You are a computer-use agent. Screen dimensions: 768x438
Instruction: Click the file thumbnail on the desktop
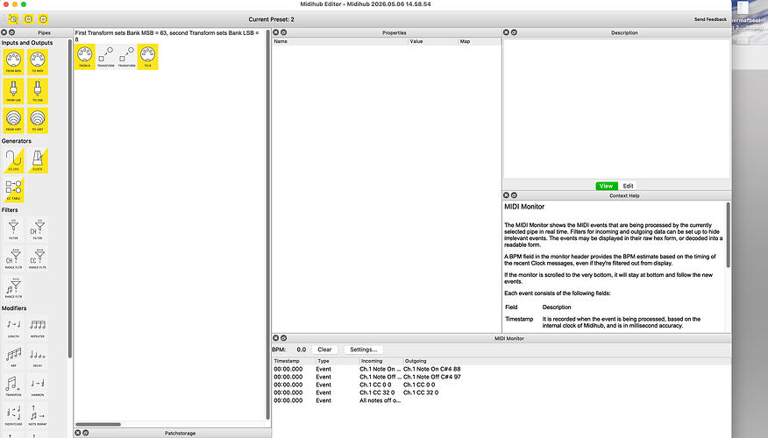click(743, 8)
